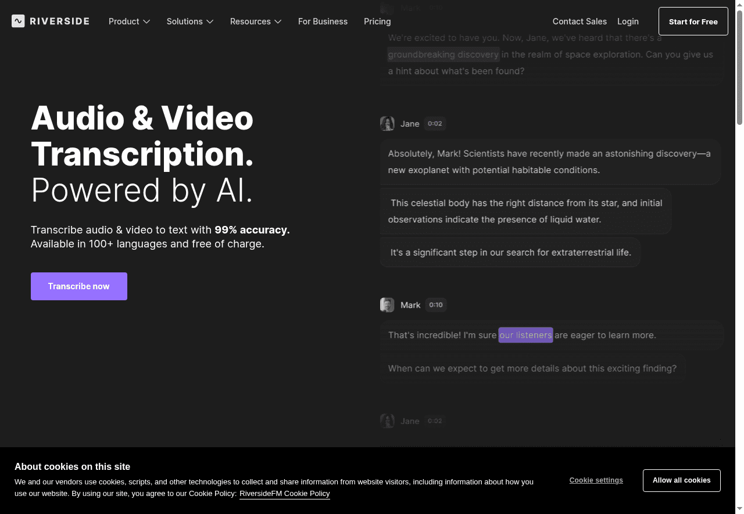Open Cookie settings
The height and width of the screenshot is (514, 744).
pyautogui.click(x=596, y=480)
